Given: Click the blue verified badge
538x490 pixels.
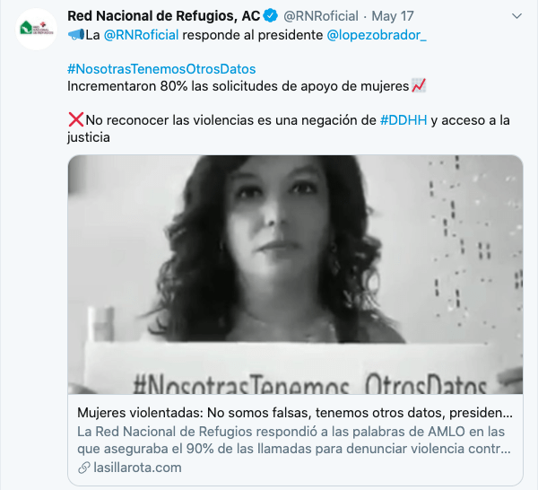Looking at the screenshot, I should [x=271, y=16].
